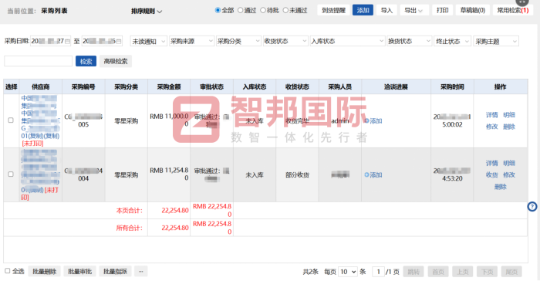Click the end purchase date field

click(102, 42)
